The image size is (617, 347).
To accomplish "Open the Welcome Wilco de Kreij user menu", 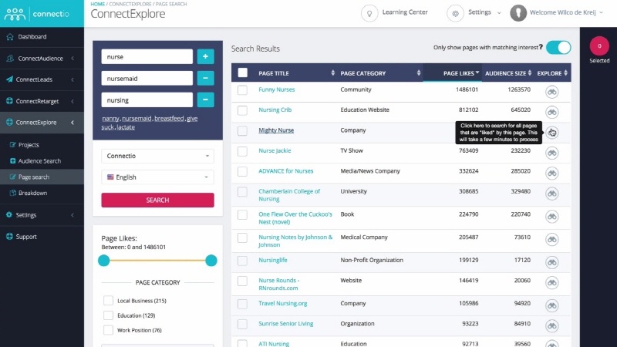I will [x=566, y=12].
